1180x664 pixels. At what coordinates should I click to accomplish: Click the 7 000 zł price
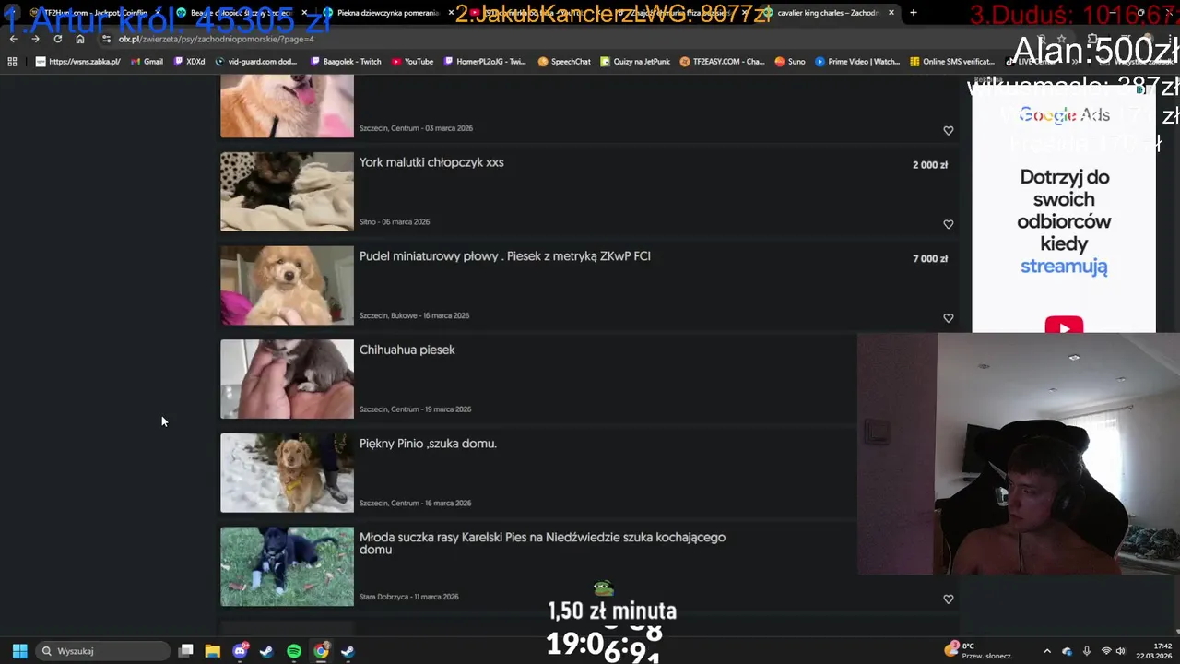(x=930, y=259)
